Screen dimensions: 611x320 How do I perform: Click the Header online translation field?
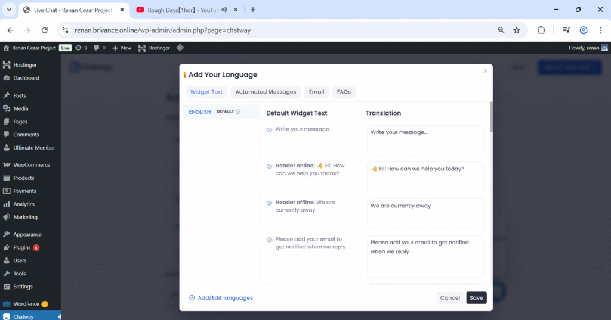click(x=425, y=176)
